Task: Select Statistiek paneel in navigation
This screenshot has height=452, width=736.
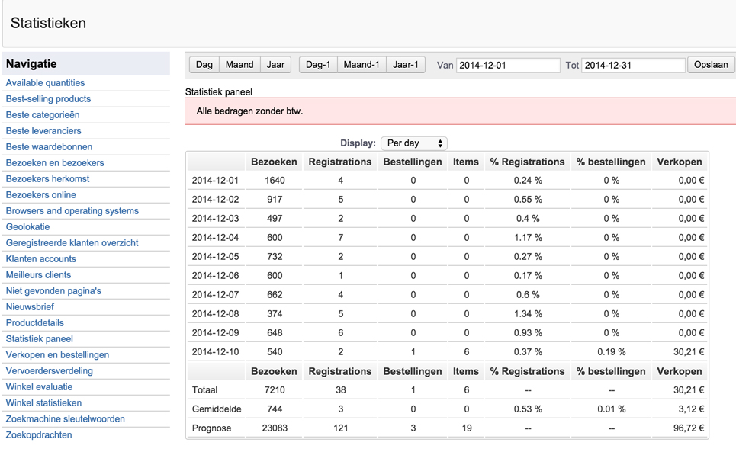Action: click(x=40, y=339)
